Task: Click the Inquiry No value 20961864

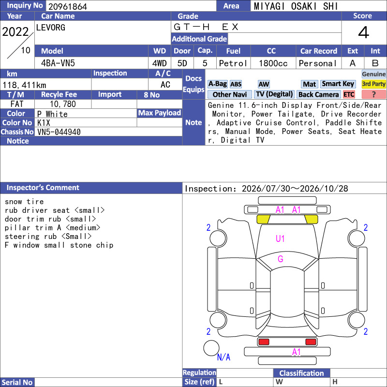Action: [x=68, y=6]
